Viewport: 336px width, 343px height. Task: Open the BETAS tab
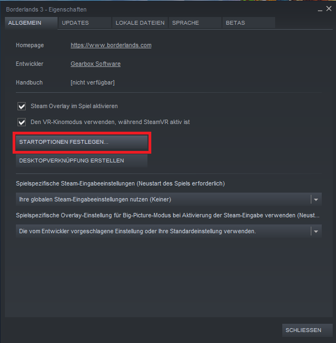pyautogui.click(x=249, y=23)
